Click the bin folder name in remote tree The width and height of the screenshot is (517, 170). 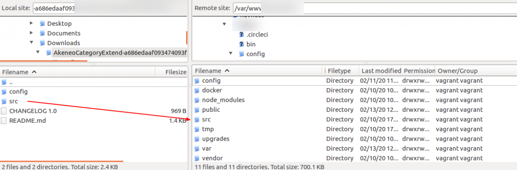pos(251,44)
